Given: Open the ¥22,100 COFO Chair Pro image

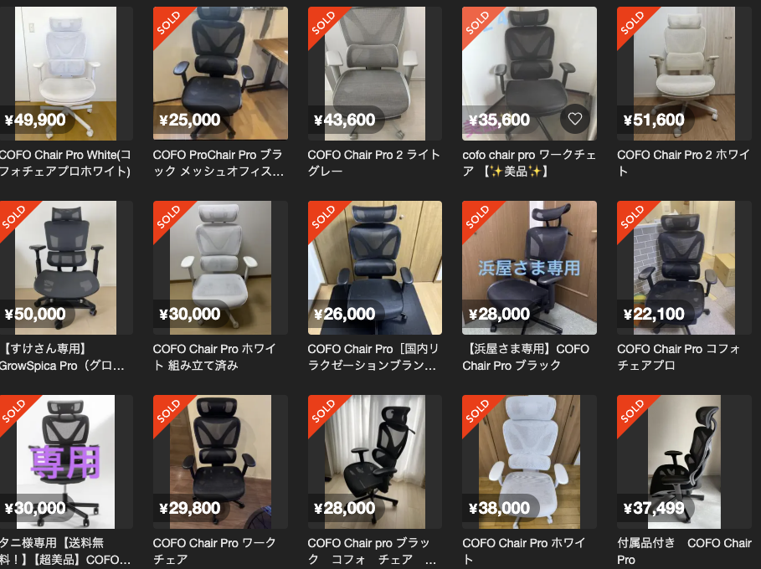Looking at the screenshot, I should point(684,268).
